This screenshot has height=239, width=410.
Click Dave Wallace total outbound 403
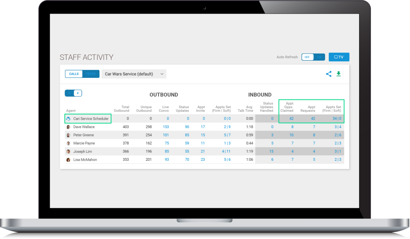pos(126,127)
